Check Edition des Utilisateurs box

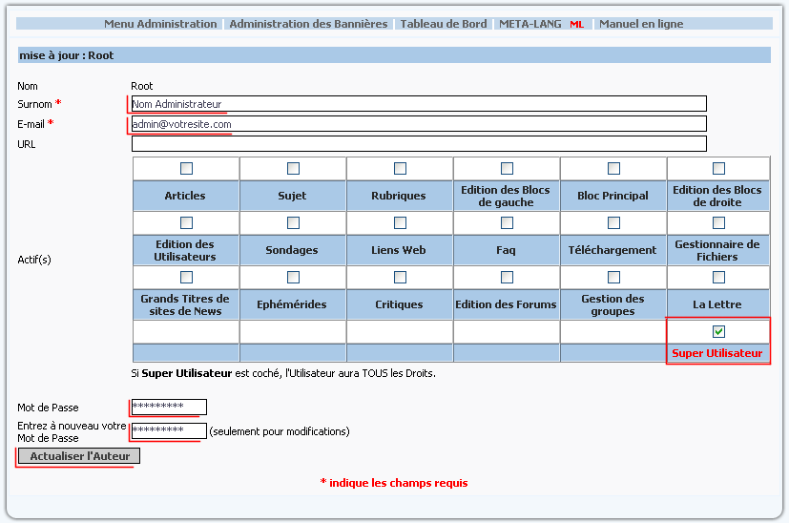tap(186, 222)
